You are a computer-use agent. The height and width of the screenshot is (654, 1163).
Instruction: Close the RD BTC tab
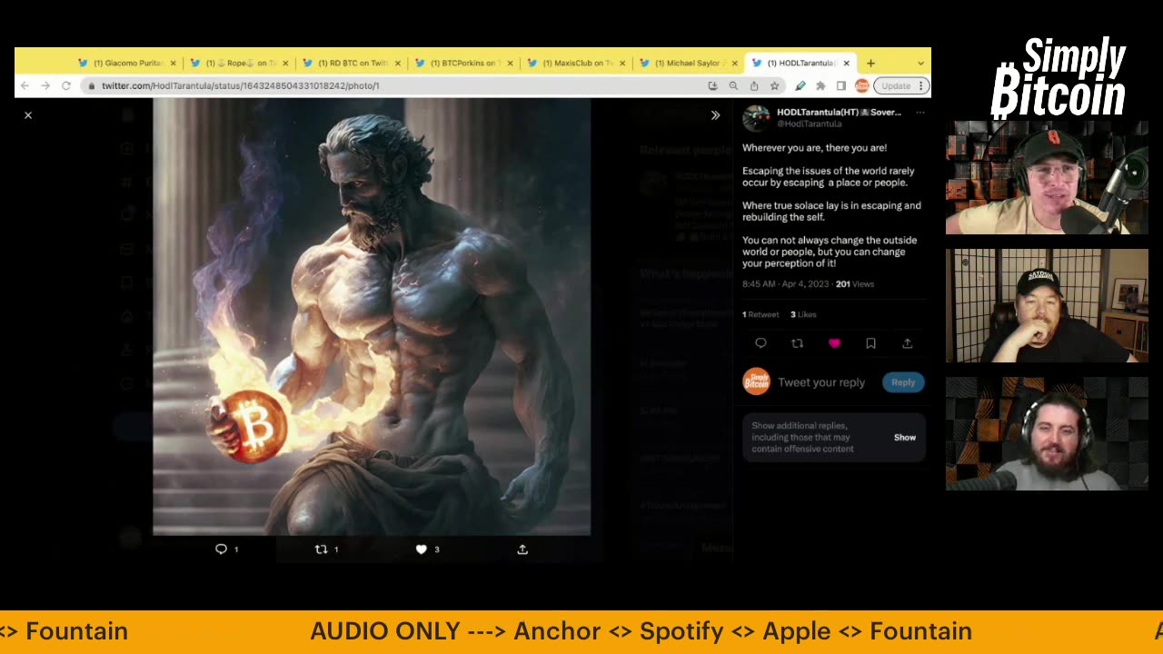[397, 63]
